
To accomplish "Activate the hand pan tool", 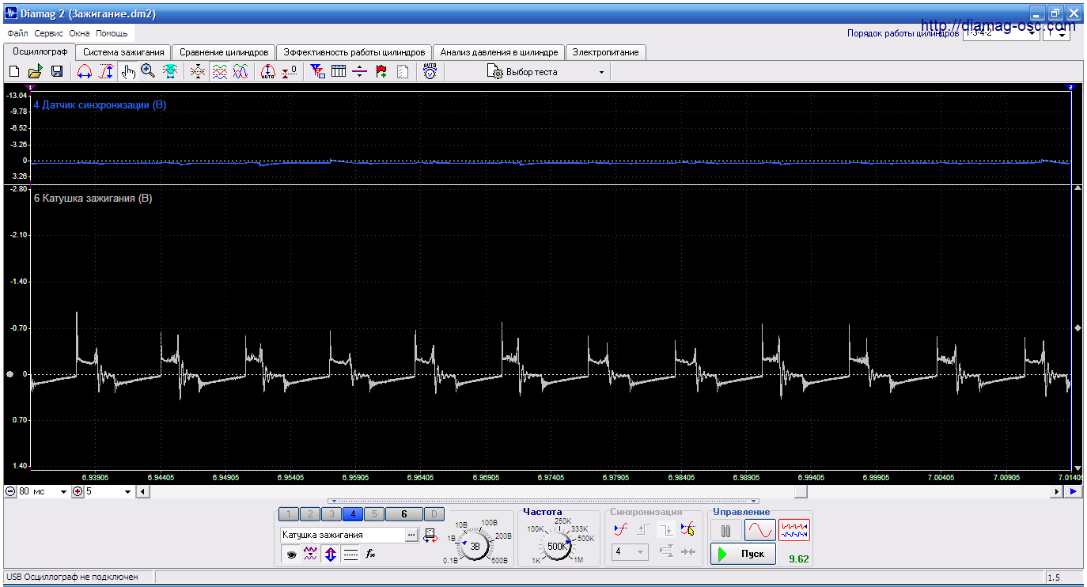I will 127,72.
